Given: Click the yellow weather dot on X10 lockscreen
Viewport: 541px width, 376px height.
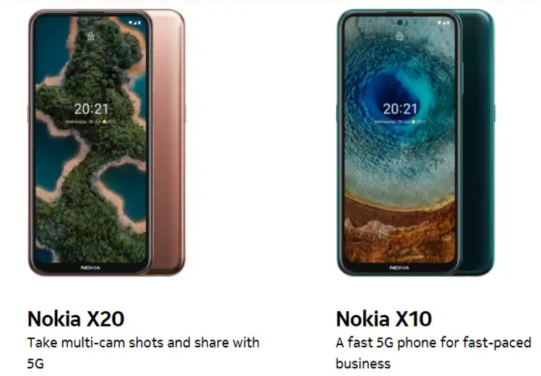Looking at the screenshot, I should 413,122.
